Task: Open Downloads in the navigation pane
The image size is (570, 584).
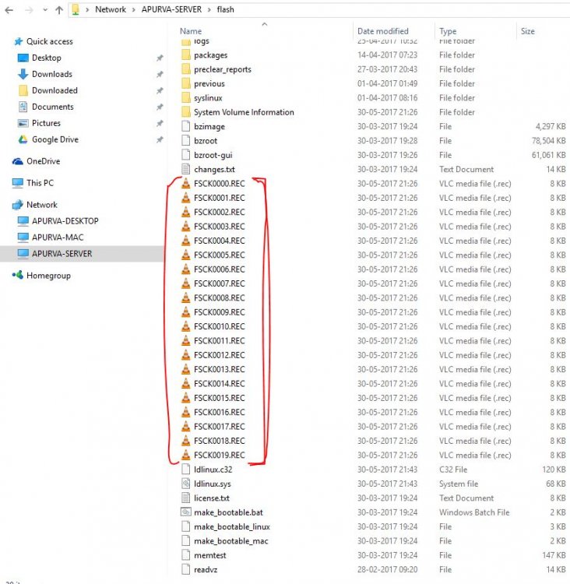Action: point(52,74)
